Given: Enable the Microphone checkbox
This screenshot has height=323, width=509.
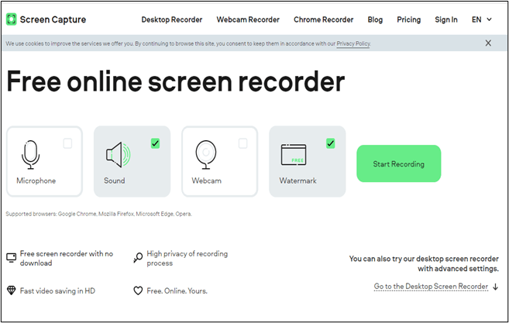Looking at the screenshot, I should coord(67,143).
